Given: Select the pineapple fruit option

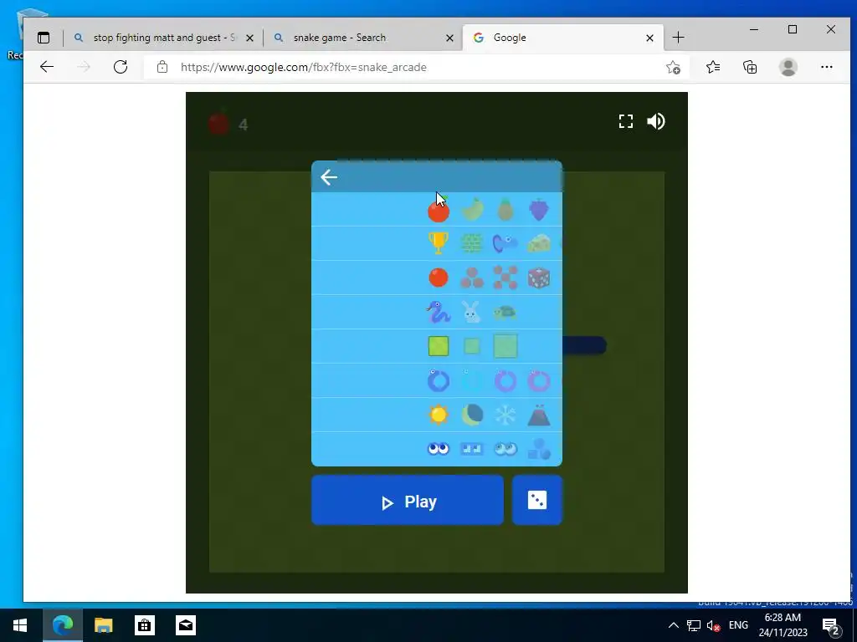Looking at the screenshot, I should tap(505, 210).
